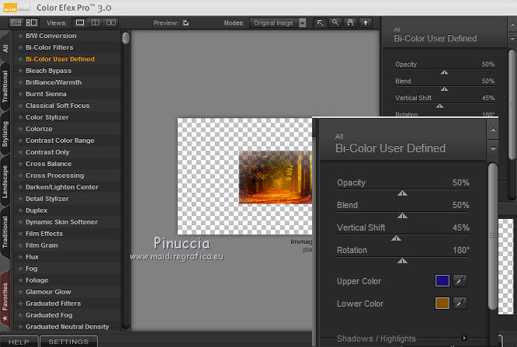Select the pan hand tool
The width and height of the screenshot is (517, 347).
pyautogui.click(x=351, y=23)
